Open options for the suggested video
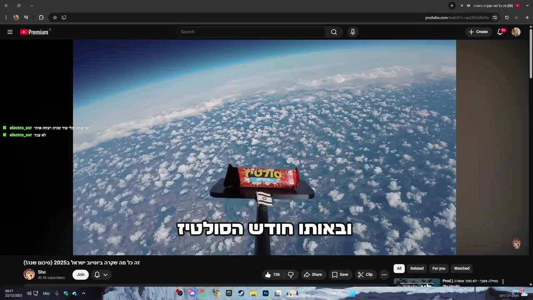Viewport: 533px width, 300px height. [503, 282]
